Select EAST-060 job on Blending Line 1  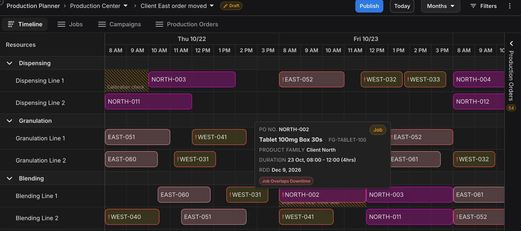tap(184, 195)
